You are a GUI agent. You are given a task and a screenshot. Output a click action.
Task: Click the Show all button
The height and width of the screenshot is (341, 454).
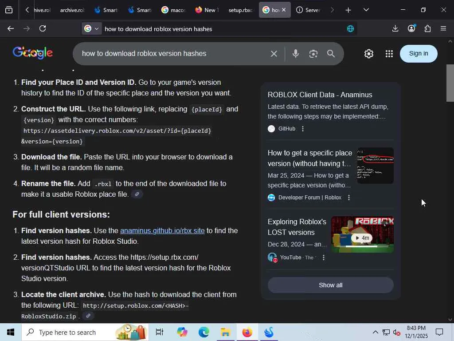tap(331, 285)
